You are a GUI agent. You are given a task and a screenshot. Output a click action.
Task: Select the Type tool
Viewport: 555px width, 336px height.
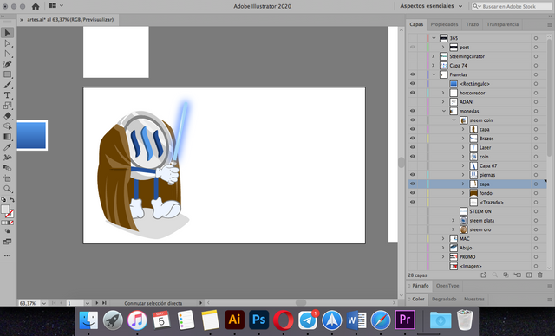tap(7, 95)
